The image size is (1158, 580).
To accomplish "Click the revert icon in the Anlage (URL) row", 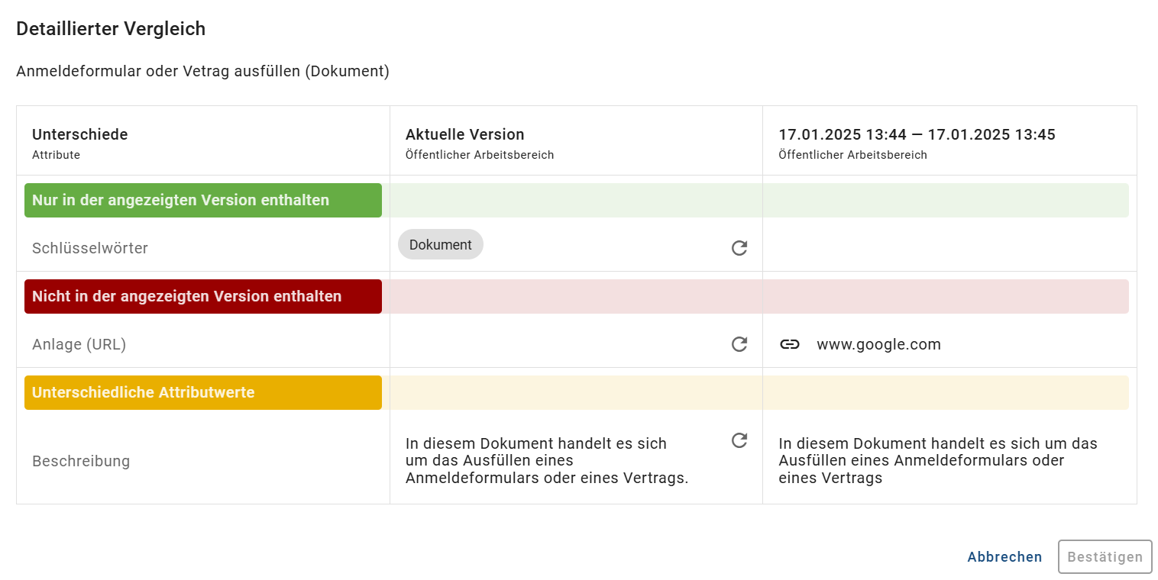I will (x=739, y=344).
